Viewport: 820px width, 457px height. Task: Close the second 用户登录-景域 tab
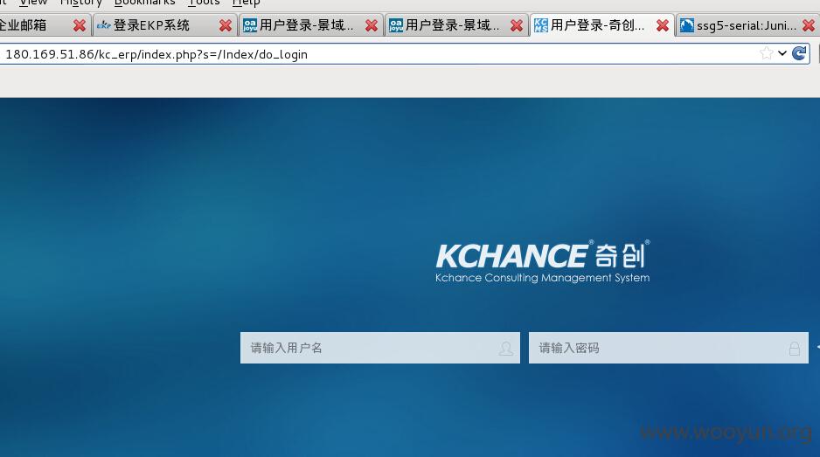point(517,25)
